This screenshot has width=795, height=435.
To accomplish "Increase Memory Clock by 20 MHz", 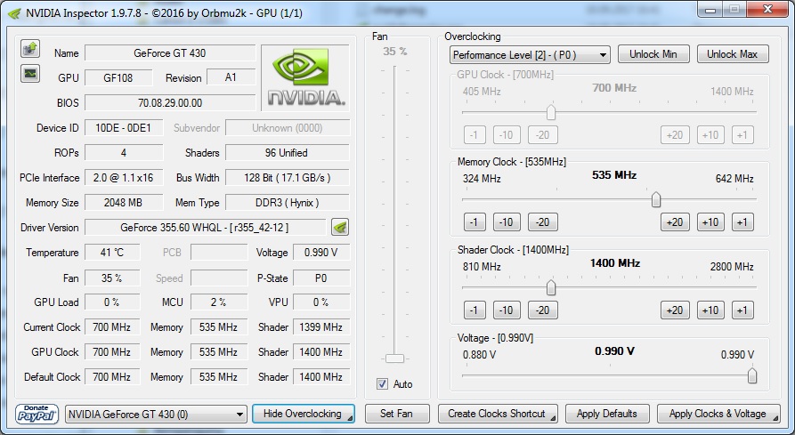I will [675, 222].
